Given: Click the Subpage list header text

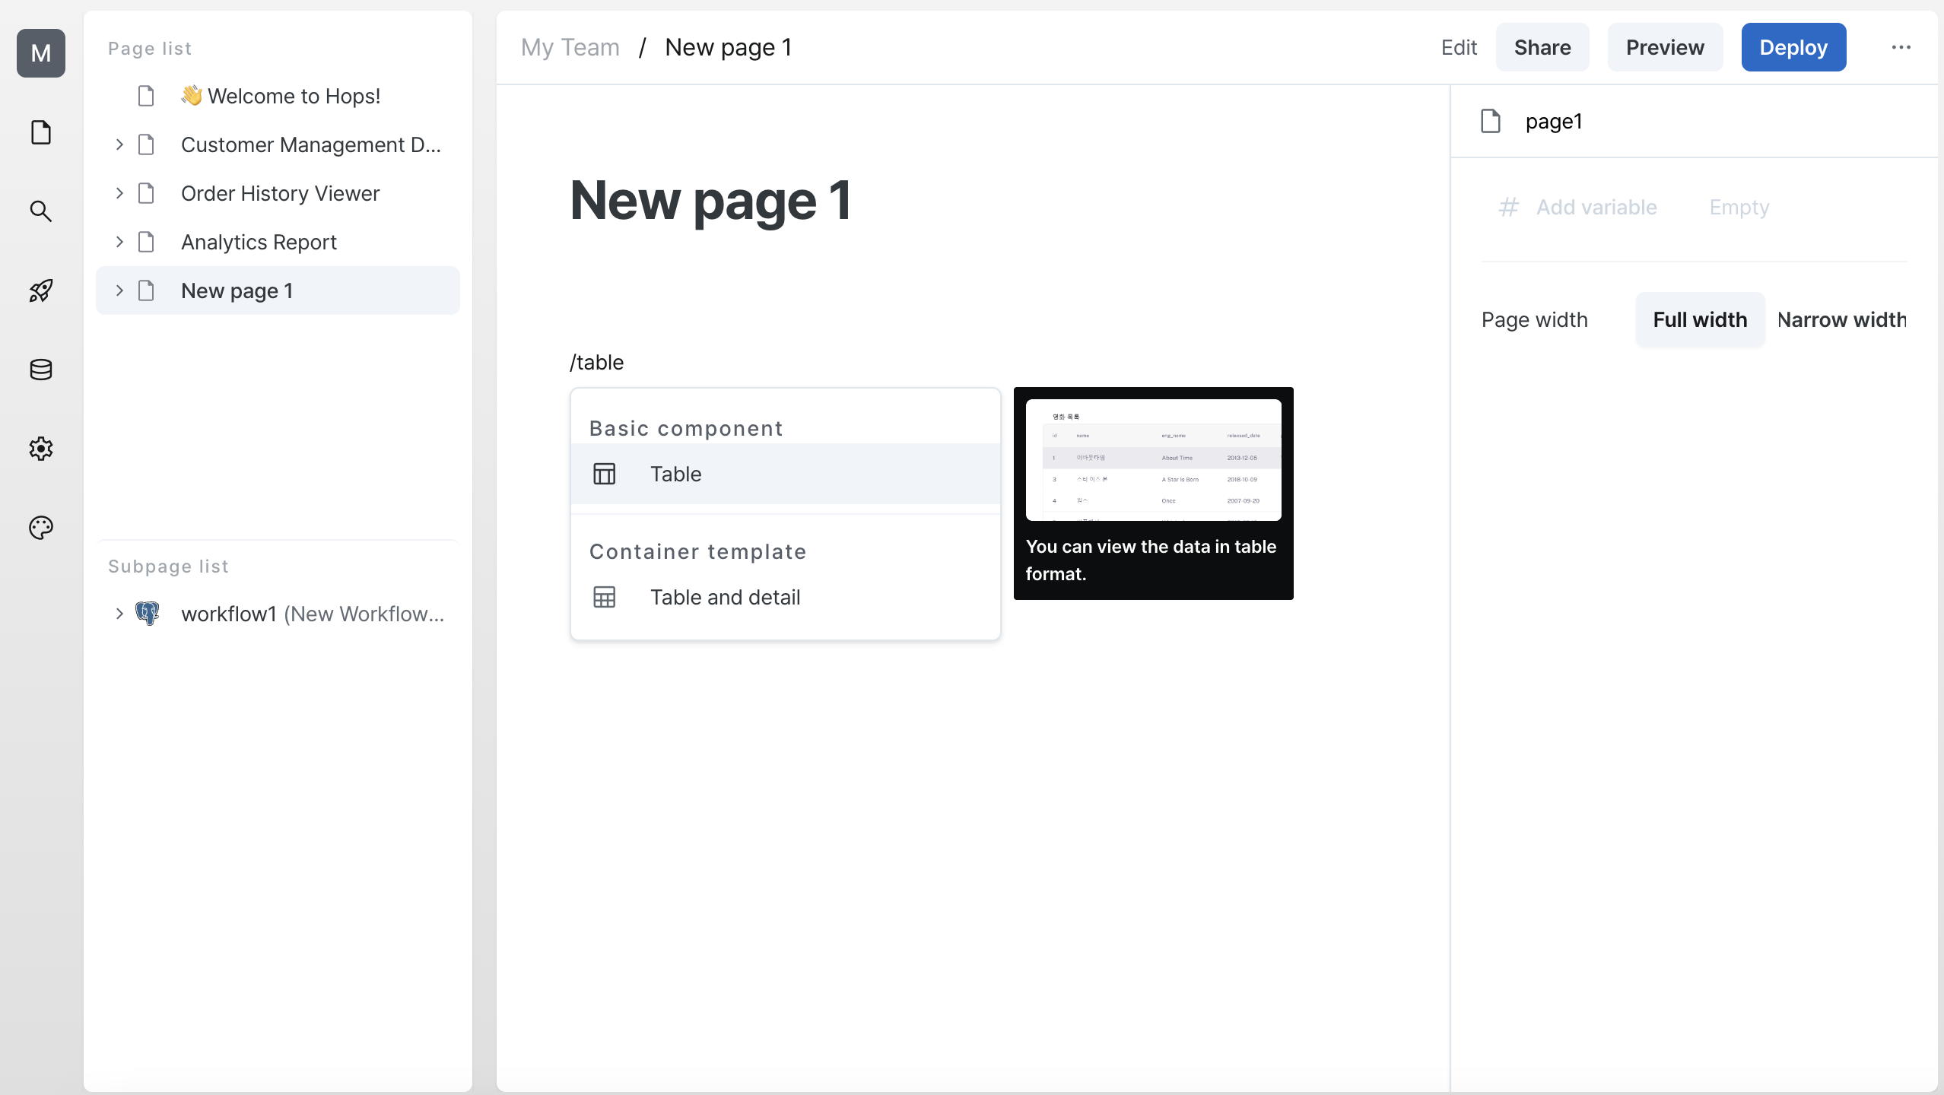Looking at the screenshot, I should pos(168,566).
